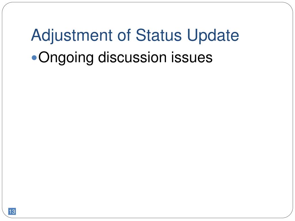Click the digit '1' in the slide number

click(11, 212)
